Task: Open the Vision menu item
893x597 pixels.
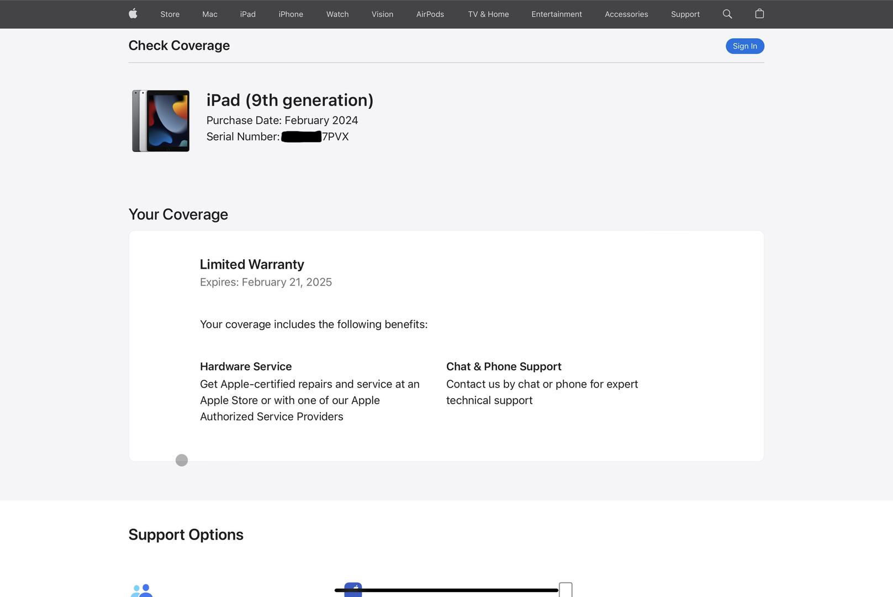Action: 383,14
